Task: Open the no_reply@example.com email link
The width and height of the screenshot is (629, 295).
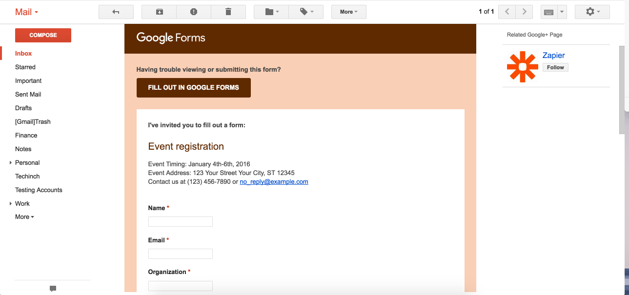Action: pyautogui.click(x=274, y=182)
